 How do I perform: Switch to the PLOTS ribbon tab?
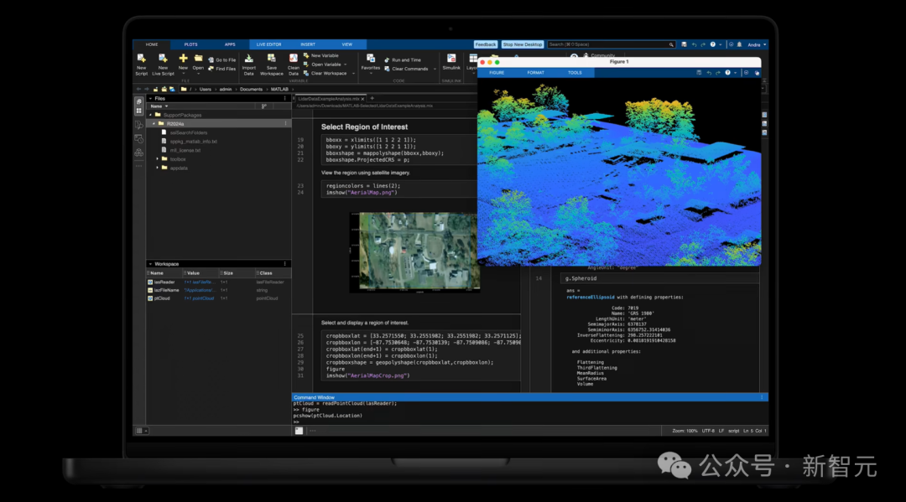click(190, 44)
